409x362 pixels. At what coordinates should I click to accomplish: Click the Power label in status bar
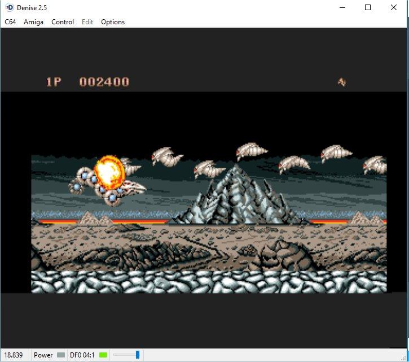click(x=43, y=355)
